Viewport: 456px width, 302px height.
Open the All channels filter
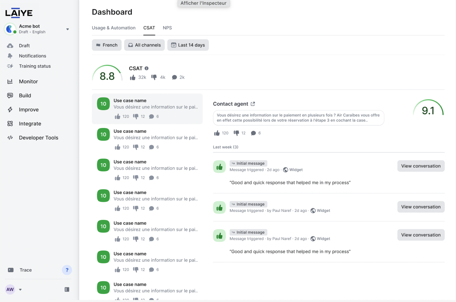144,45
